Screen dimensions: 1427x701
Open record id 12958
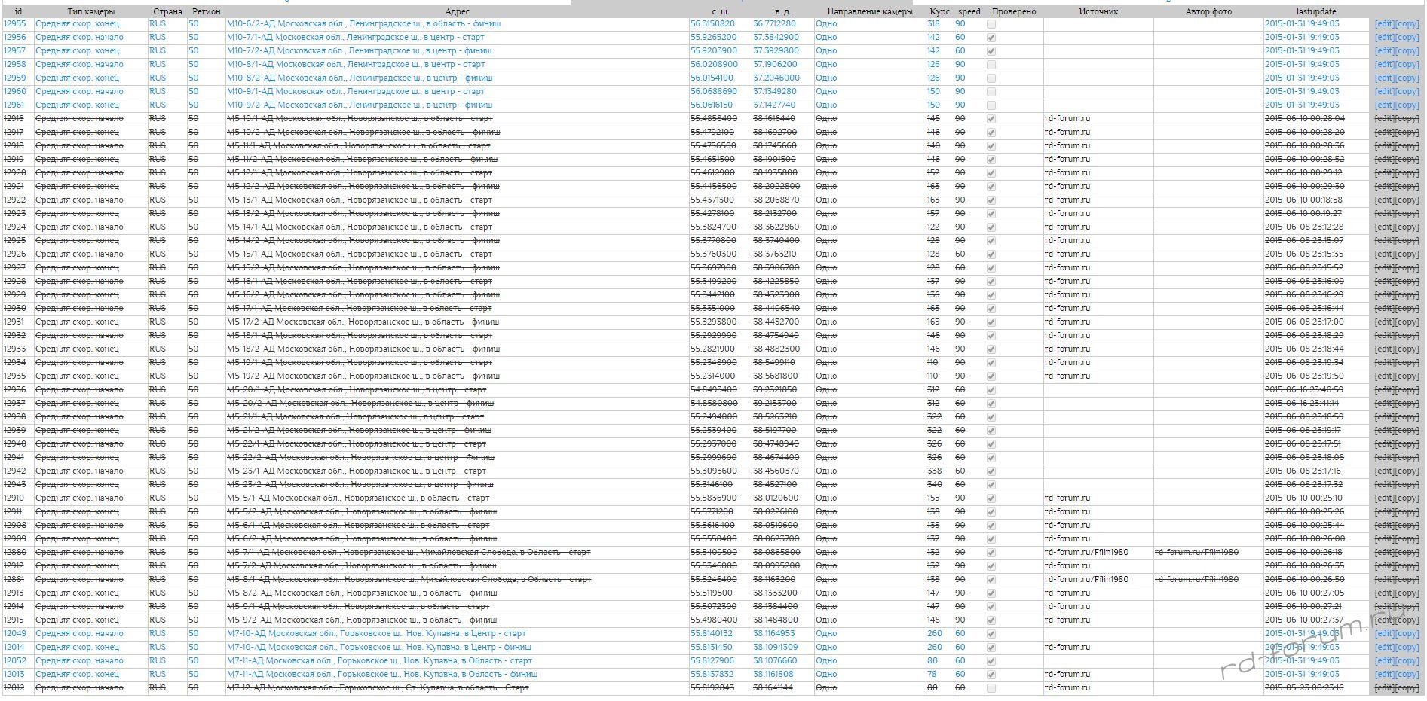click(x=14, y=65)
